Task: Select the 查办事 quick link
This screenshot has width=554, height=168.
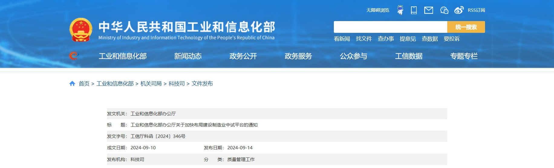Action: 386,39
